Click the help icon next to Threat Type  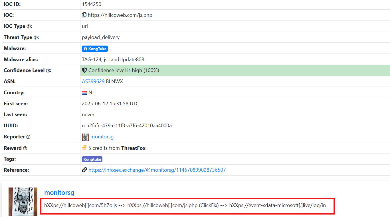pos(36,37)
